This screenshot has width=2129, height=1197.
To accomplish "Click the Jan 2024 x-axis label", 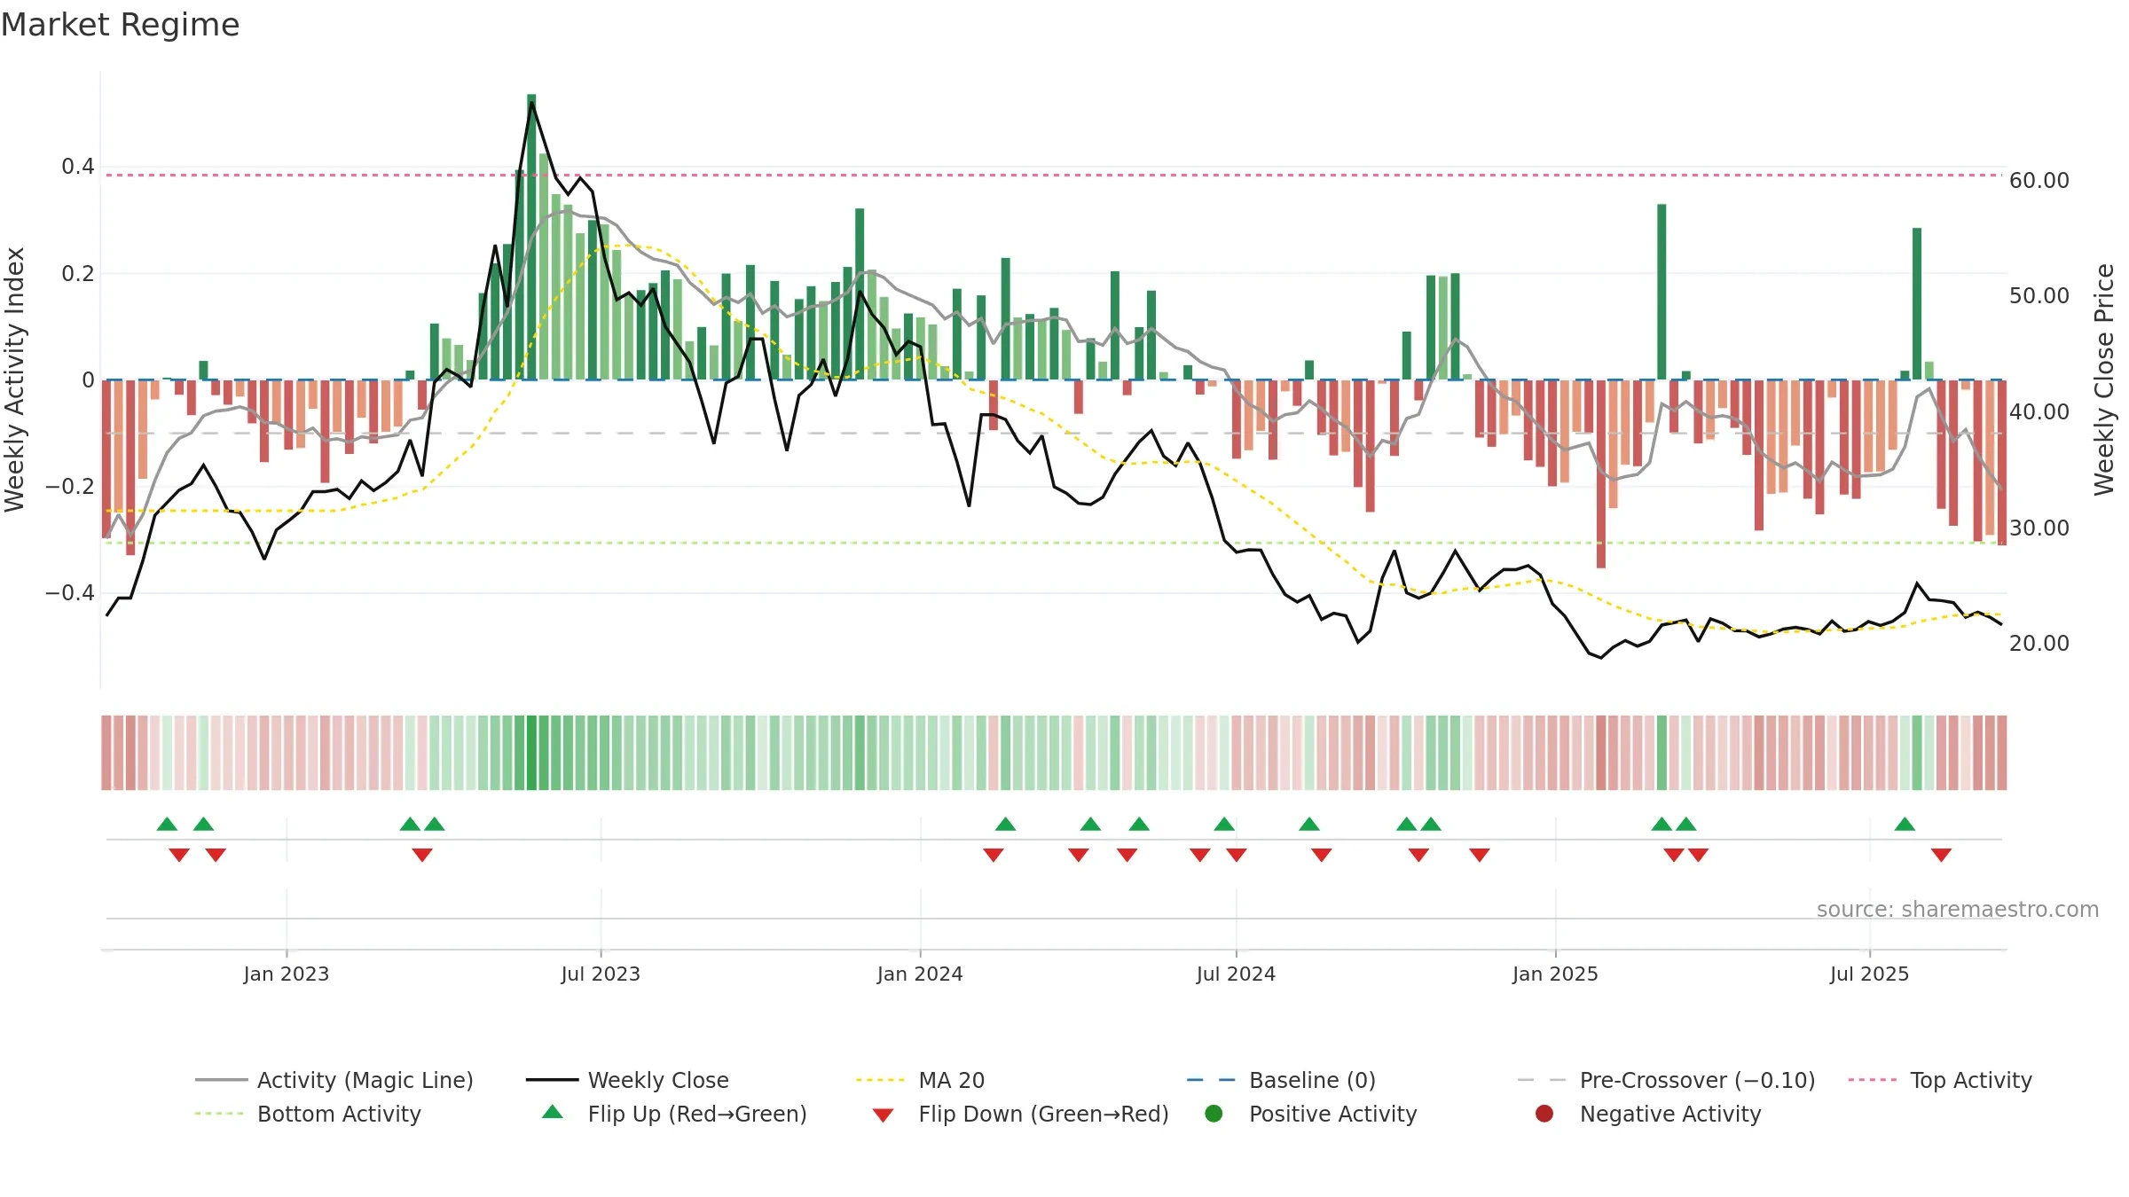I will pos(920,974).
